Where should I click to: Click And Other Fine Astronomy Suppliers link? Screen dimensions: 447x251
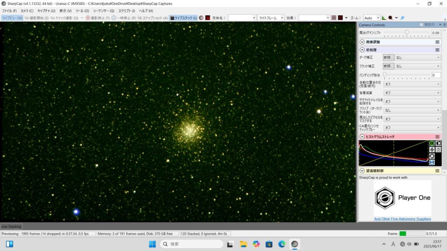pos(402,219)
